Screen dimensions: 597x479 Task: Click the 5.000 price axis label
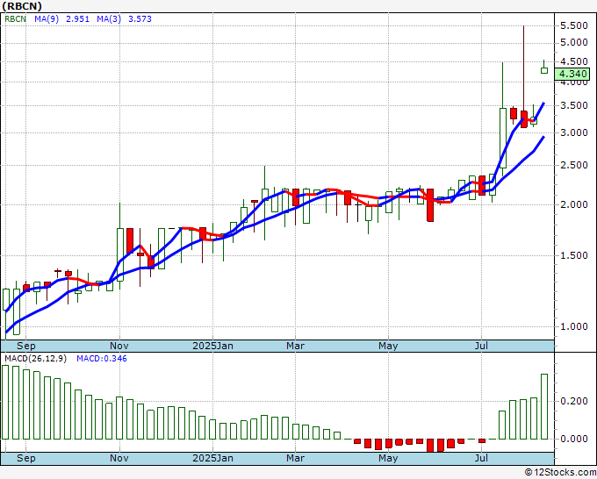(x=574, y=42)
